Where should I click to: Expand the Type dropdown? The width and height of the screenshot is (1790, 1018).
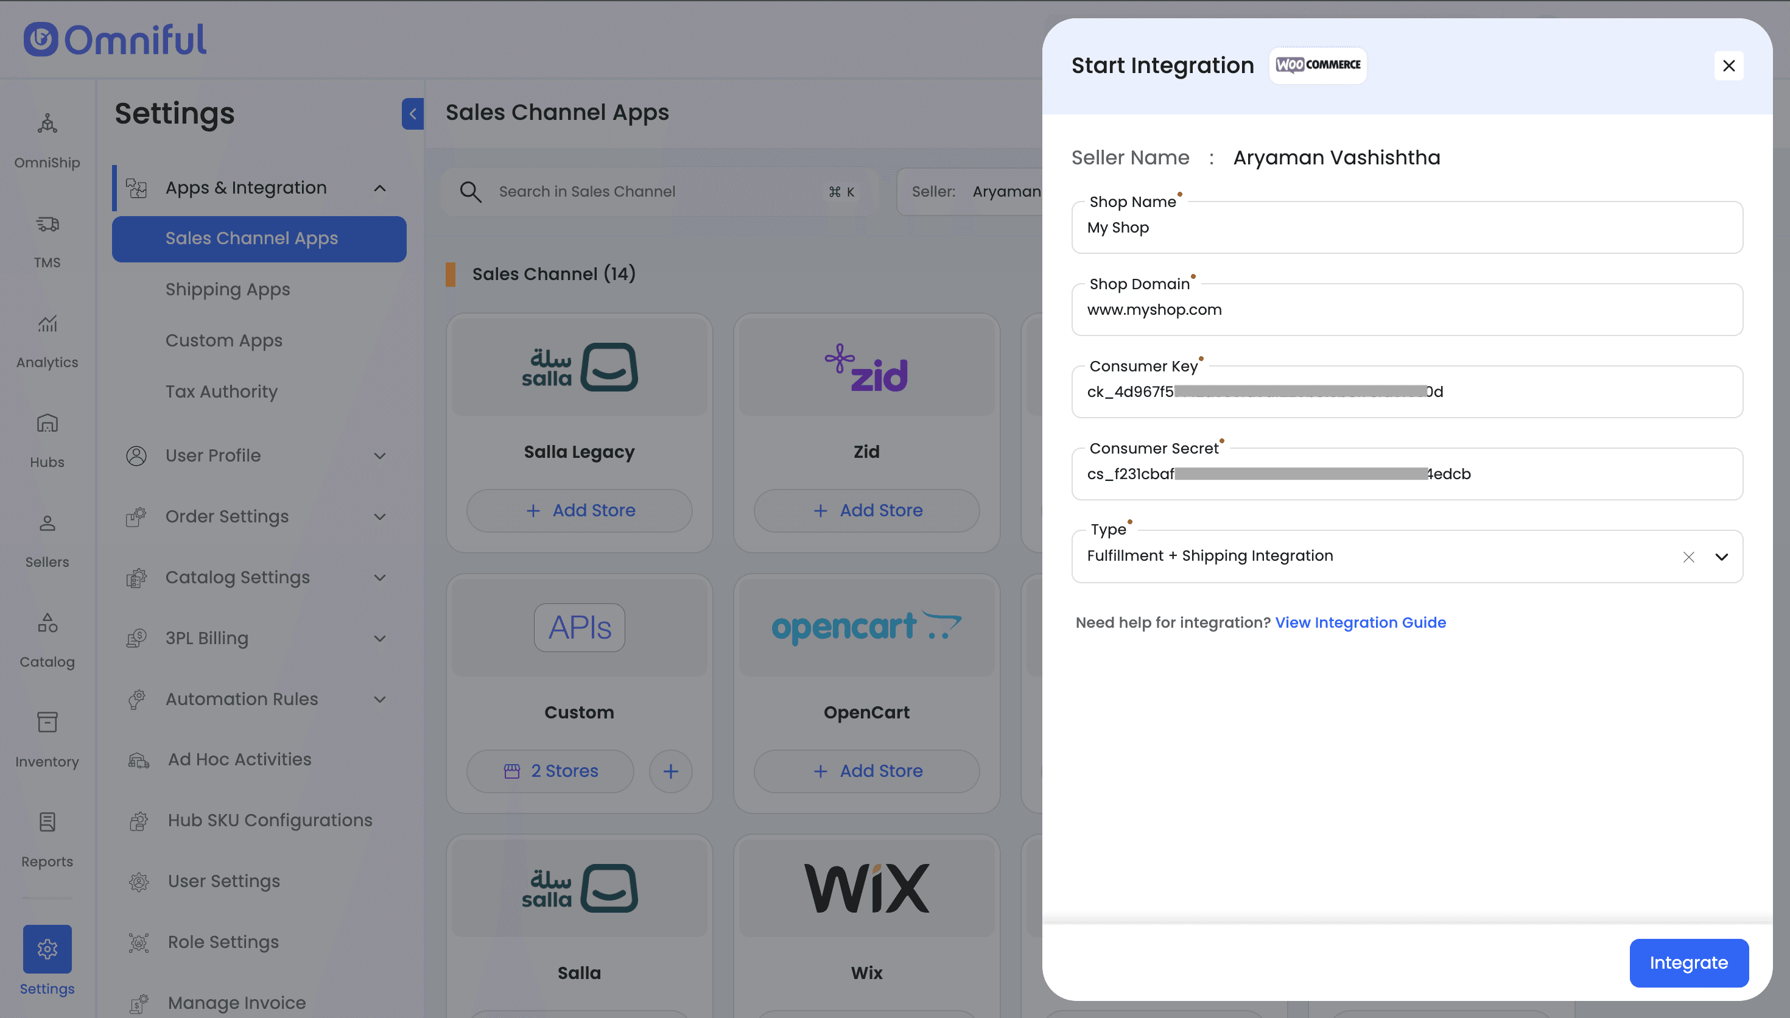(1721, 557)
